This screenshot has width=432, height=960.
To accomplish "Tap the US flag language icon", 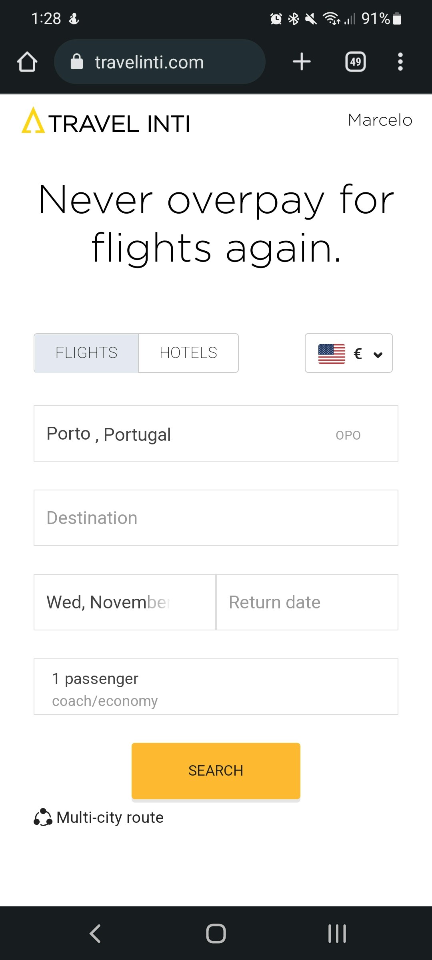I will coord(332,354).
